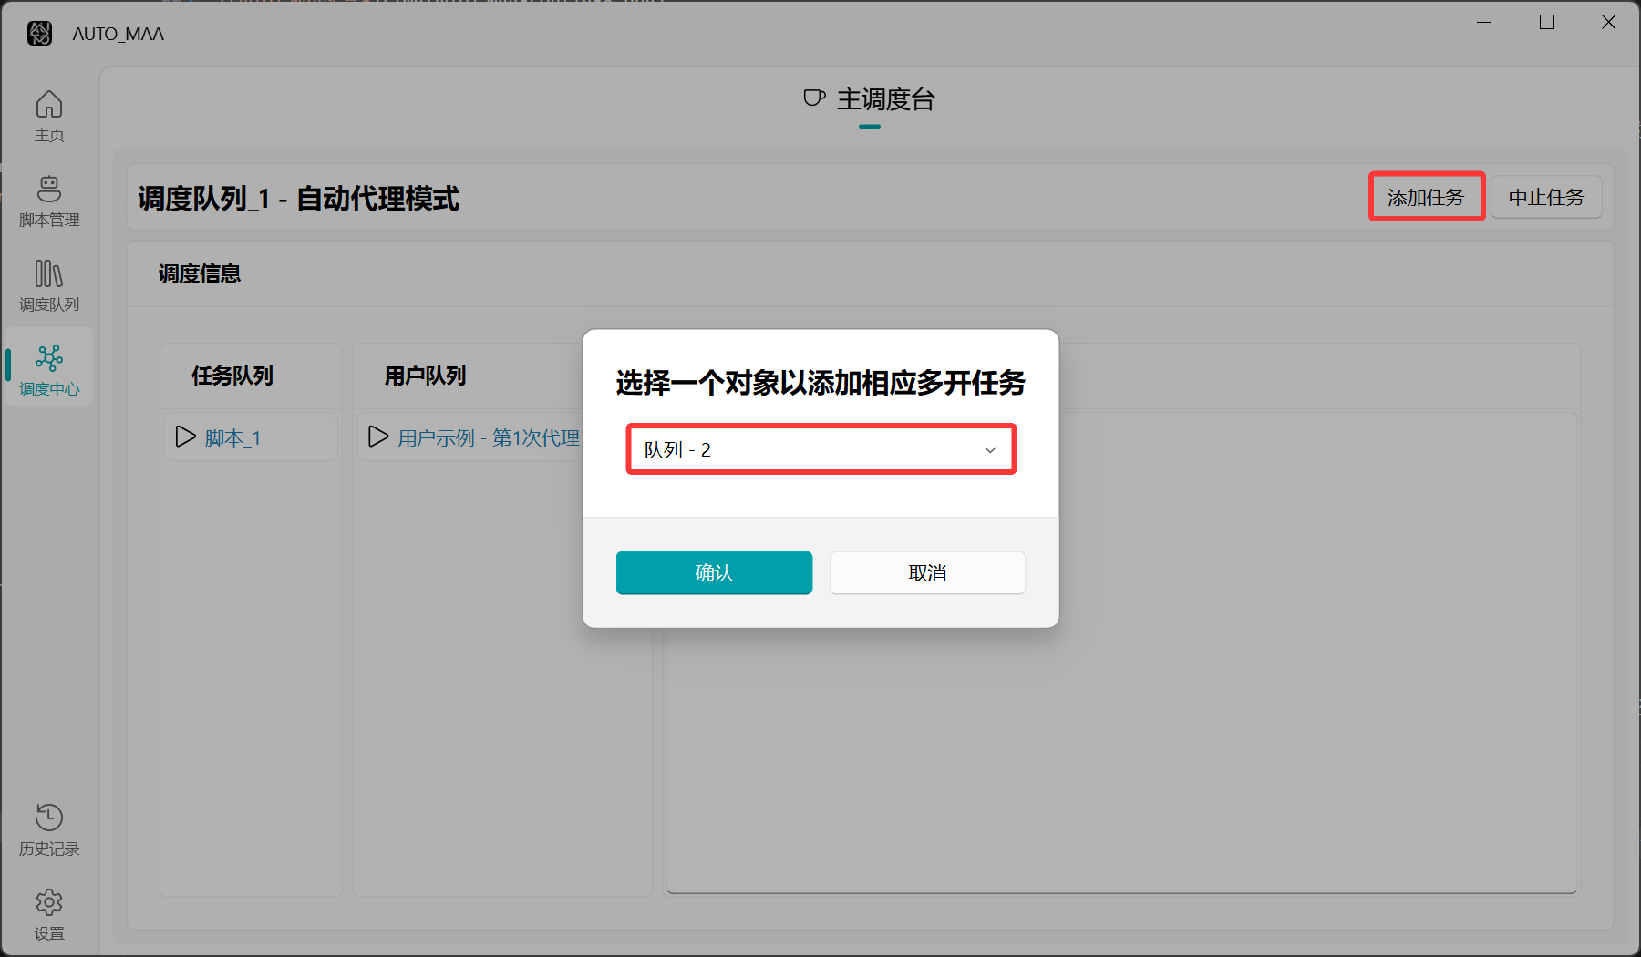Click the dropdown chevron arrow in dialog

click(x=990, y=450)
